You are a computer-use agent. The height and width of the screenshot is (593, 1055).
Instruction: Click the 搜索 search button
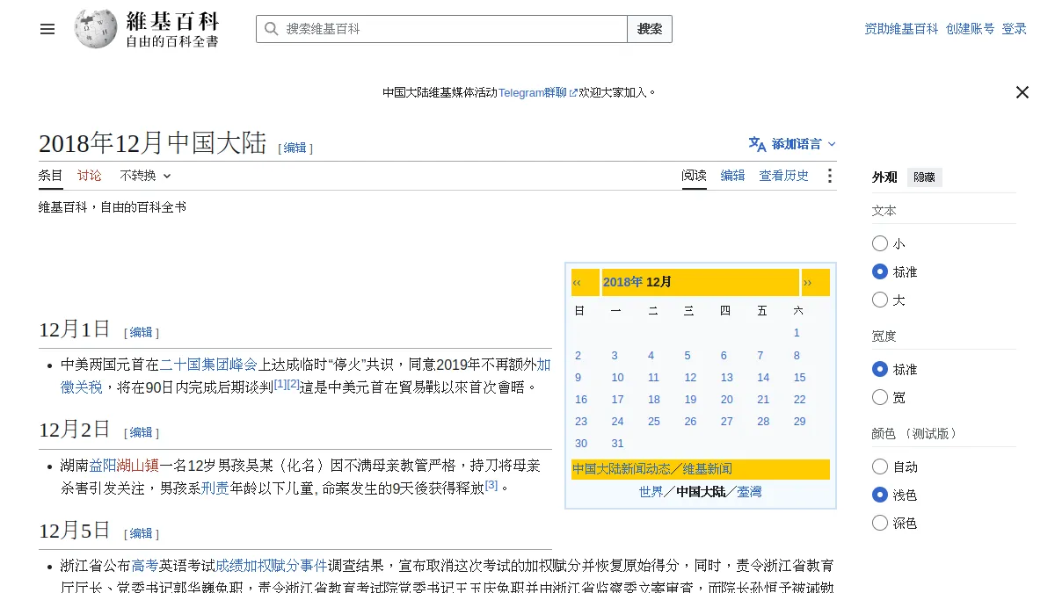[x=650, y=29]
